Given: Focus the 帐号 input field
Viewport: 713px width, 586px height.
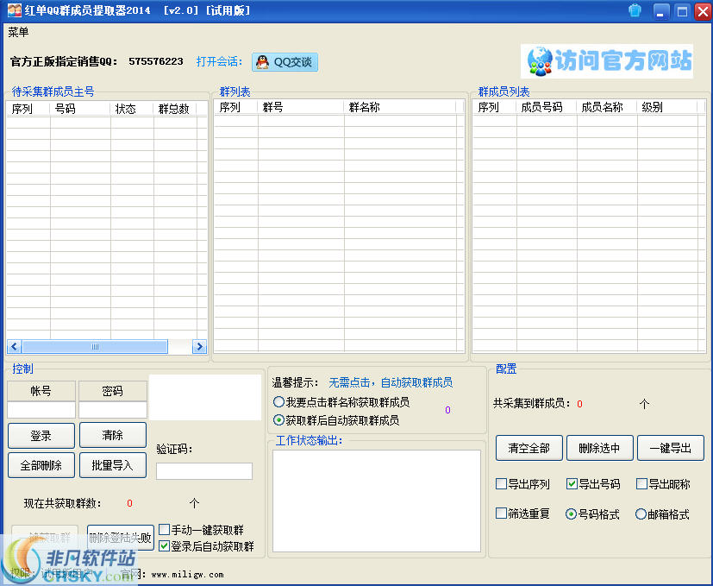Looking at the screenshot, I should pos(41,409).
